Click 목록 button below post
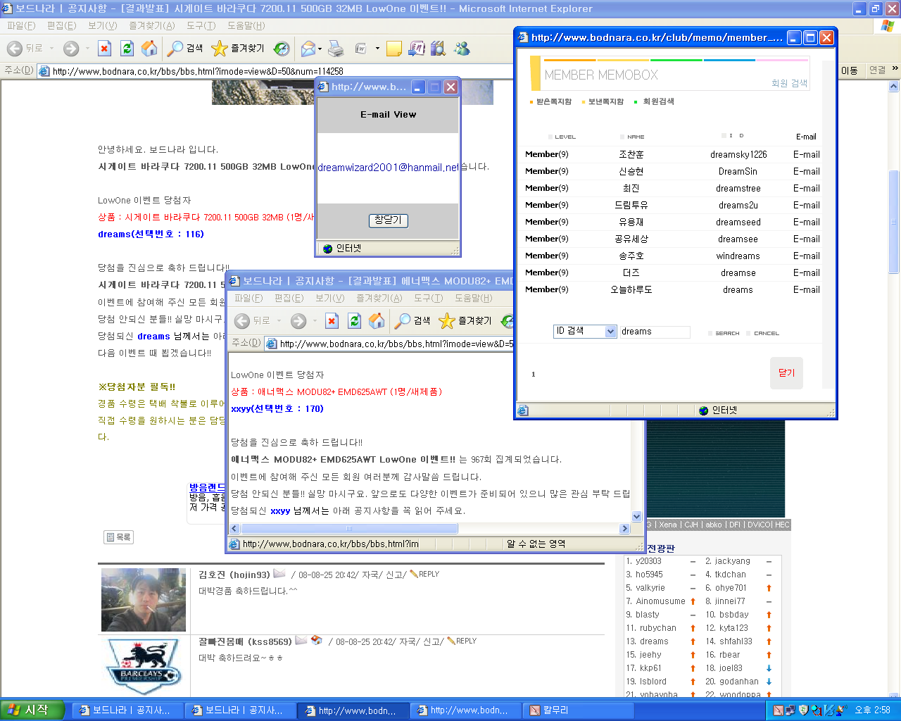Image resolution: width=901 pixels, height=721 pixels. point(118,537)
